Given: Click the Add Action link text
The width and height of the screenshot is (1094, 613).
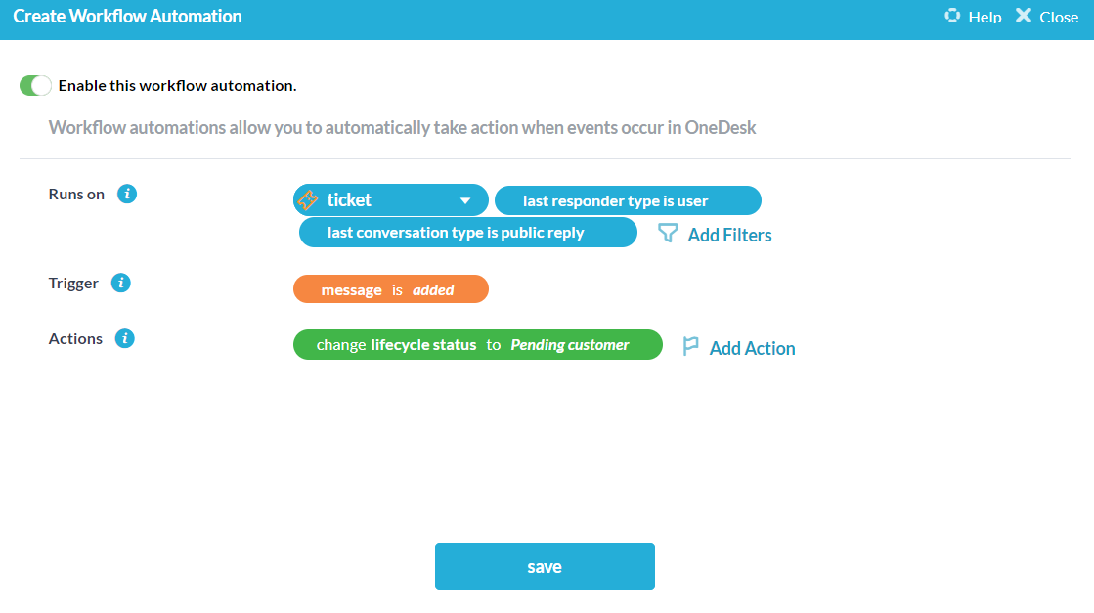Looking at the screenshot, I should (752, 348).
